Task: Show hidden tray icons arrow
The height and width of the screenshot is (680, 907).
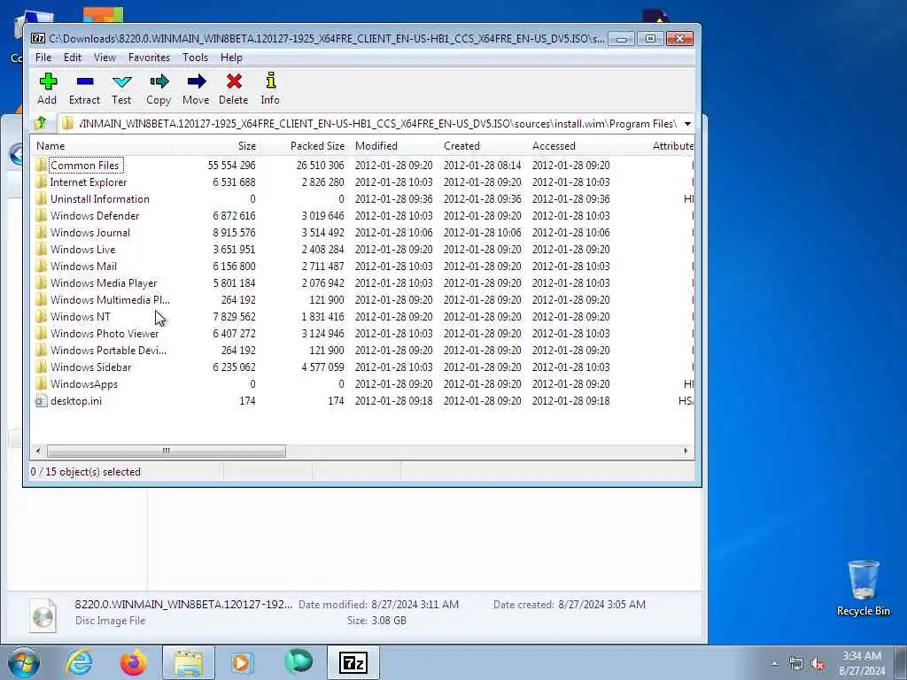Action: 774,664
